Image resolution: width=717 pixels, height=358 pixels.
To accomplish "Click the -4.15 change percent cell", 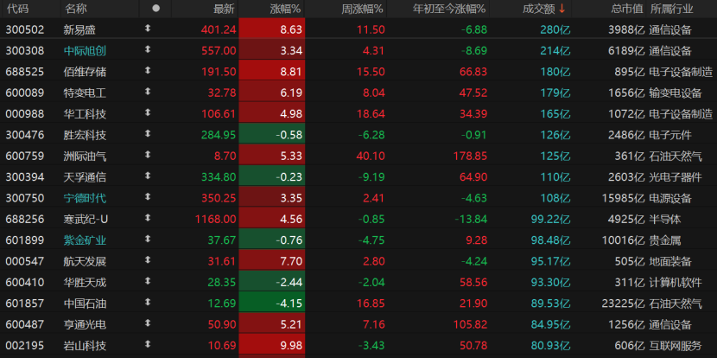I will pos(271,304).
